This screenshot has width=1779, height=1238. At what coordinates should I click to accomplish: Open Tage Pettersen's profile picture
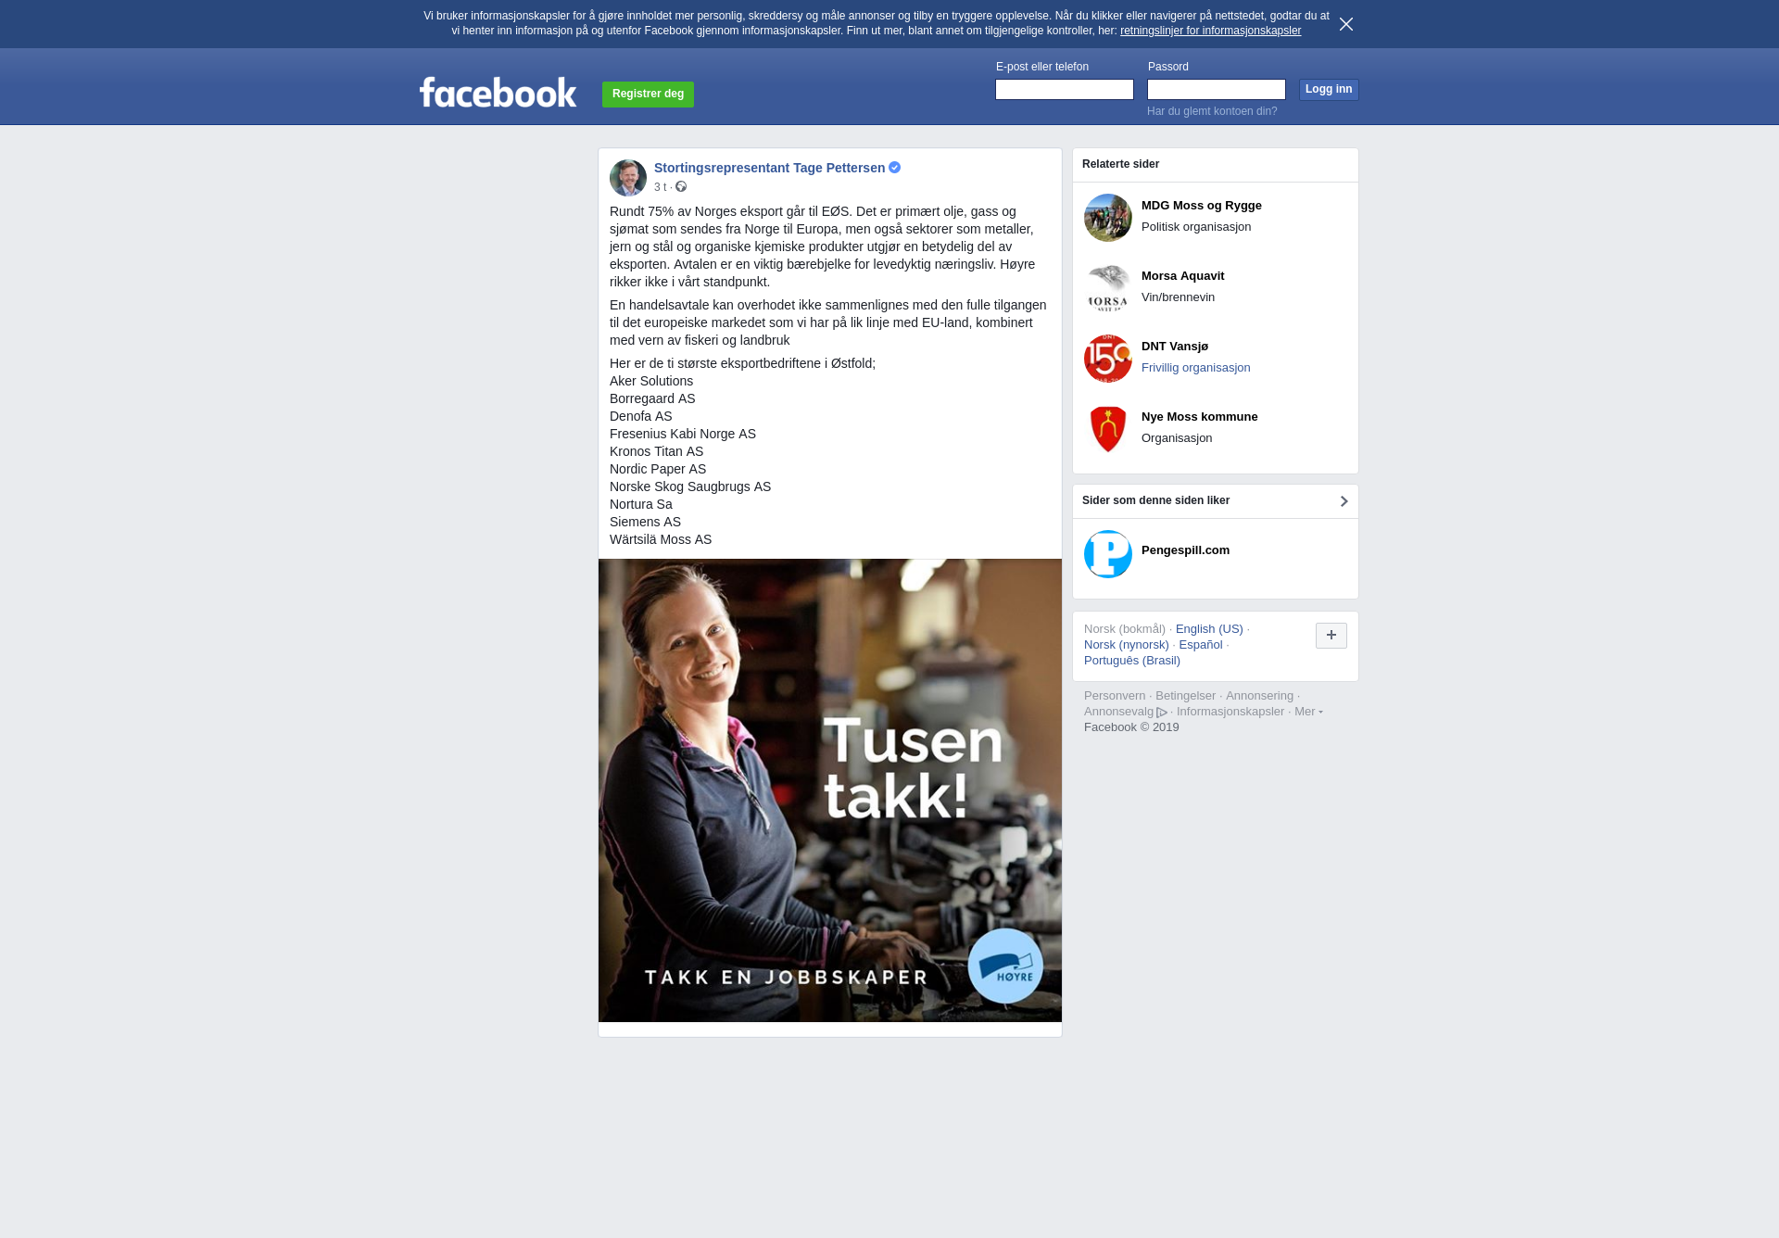tap(628, 178)
